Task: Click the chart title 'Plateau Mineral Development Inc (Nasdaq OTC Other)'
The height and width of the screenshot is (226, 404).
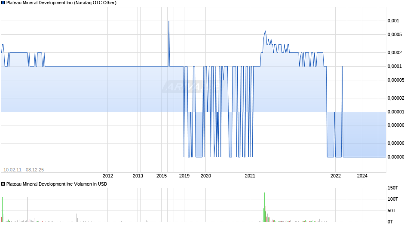Action: [x=61, y=3]
